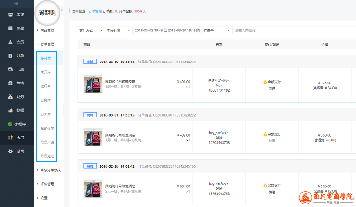
Task: Click the 店铺 store icon in sidebar
Action: pyautogui.click(x=11, y=14)
